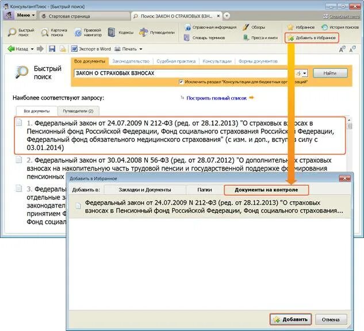Viewport: 364px width, 331px height.
Task: Close the Поиск ЗАКОН О СТРАХОВЫХ tab
Action: (218, 16)
